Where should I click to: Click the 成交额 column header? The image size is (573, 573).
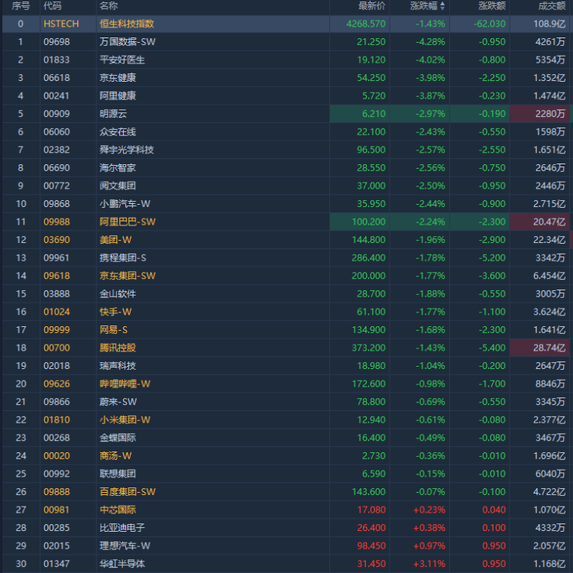(552, 6)
